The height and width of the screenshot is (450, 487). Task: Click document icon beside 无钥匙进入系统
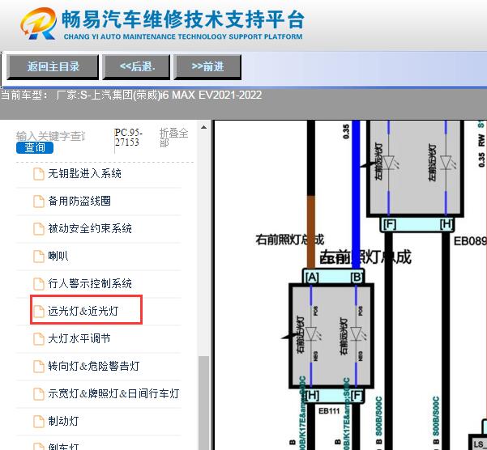coord(39,174)
